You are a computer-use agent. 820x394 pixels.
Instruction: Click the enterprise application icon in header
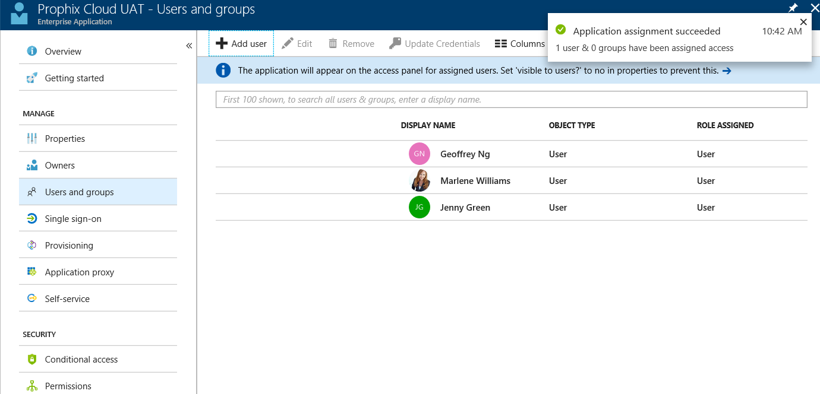tap(19, 14)
